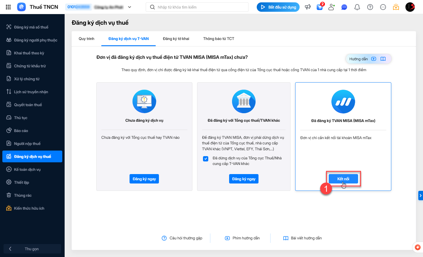The width and height of the screenshot is (423, 257).
Task: Collapse the sidebar with Thu gọn
Action: 32,249
